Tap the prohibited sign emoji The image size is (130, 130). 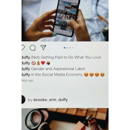(33, 63)
